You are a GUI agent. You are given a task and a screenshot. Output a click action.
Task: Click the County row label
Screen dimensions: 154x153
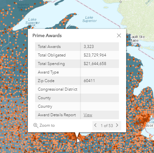click(44, 98)
